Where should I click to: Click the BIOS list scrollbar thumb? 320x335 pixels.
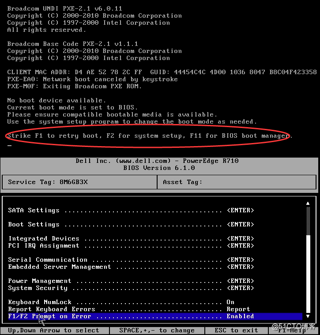[x=308, y=274]
